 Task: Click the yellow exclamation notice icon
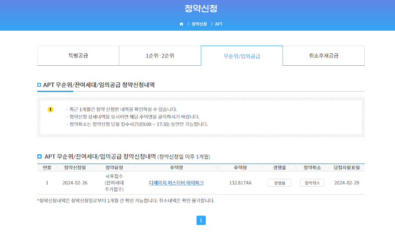(50, 110)
